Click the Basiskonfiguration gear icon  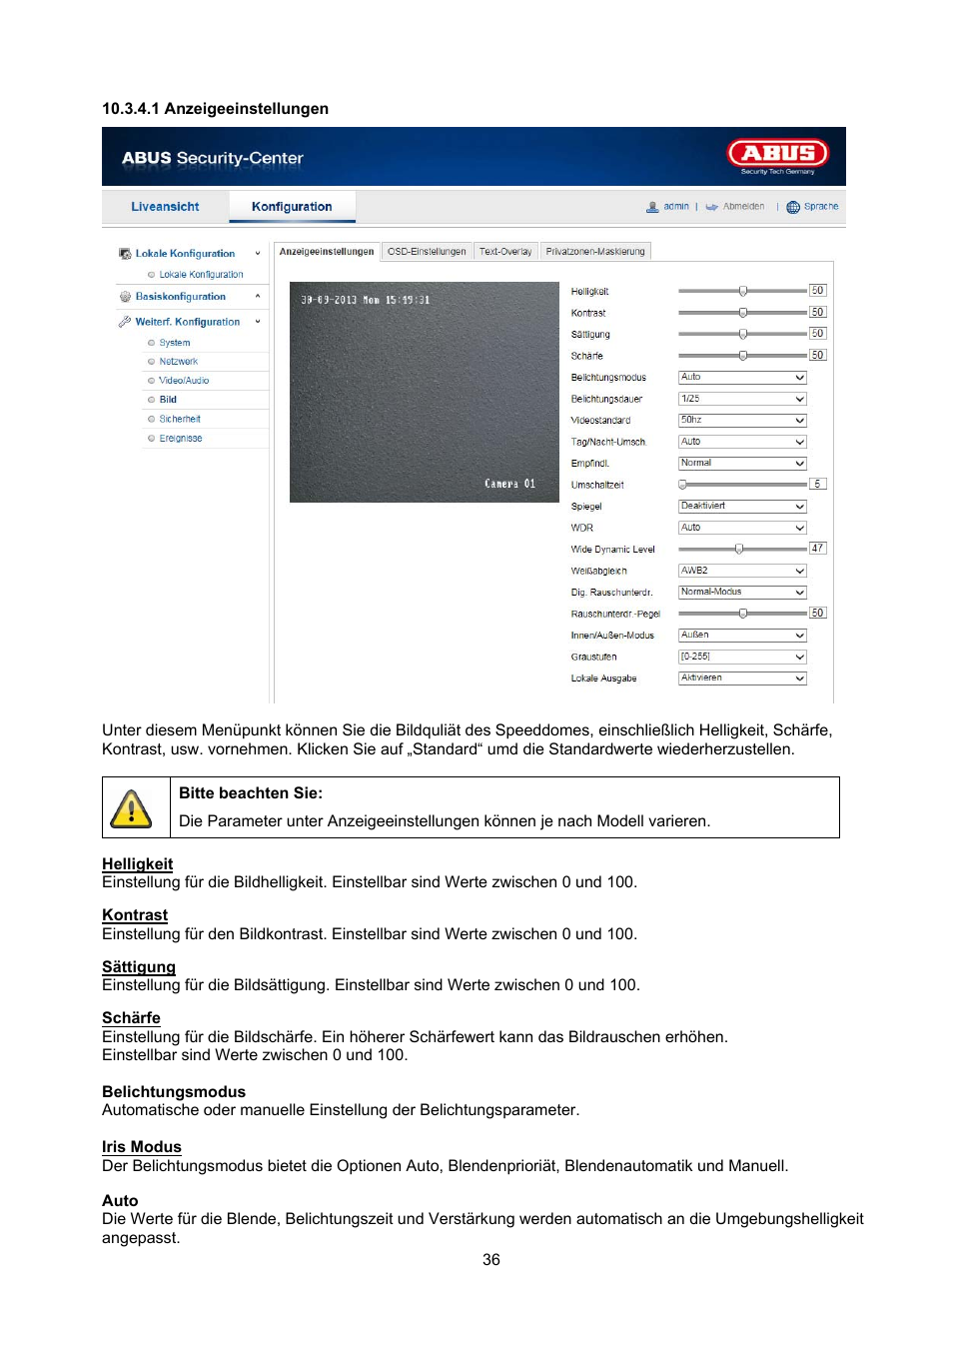(125, 297)
